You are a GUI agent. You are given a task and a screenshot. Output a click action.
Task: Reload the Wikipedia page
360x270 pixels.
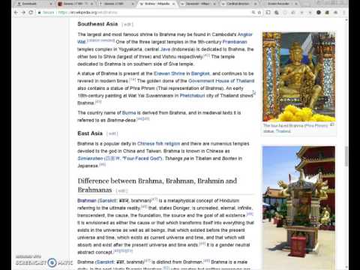(31, 12)
